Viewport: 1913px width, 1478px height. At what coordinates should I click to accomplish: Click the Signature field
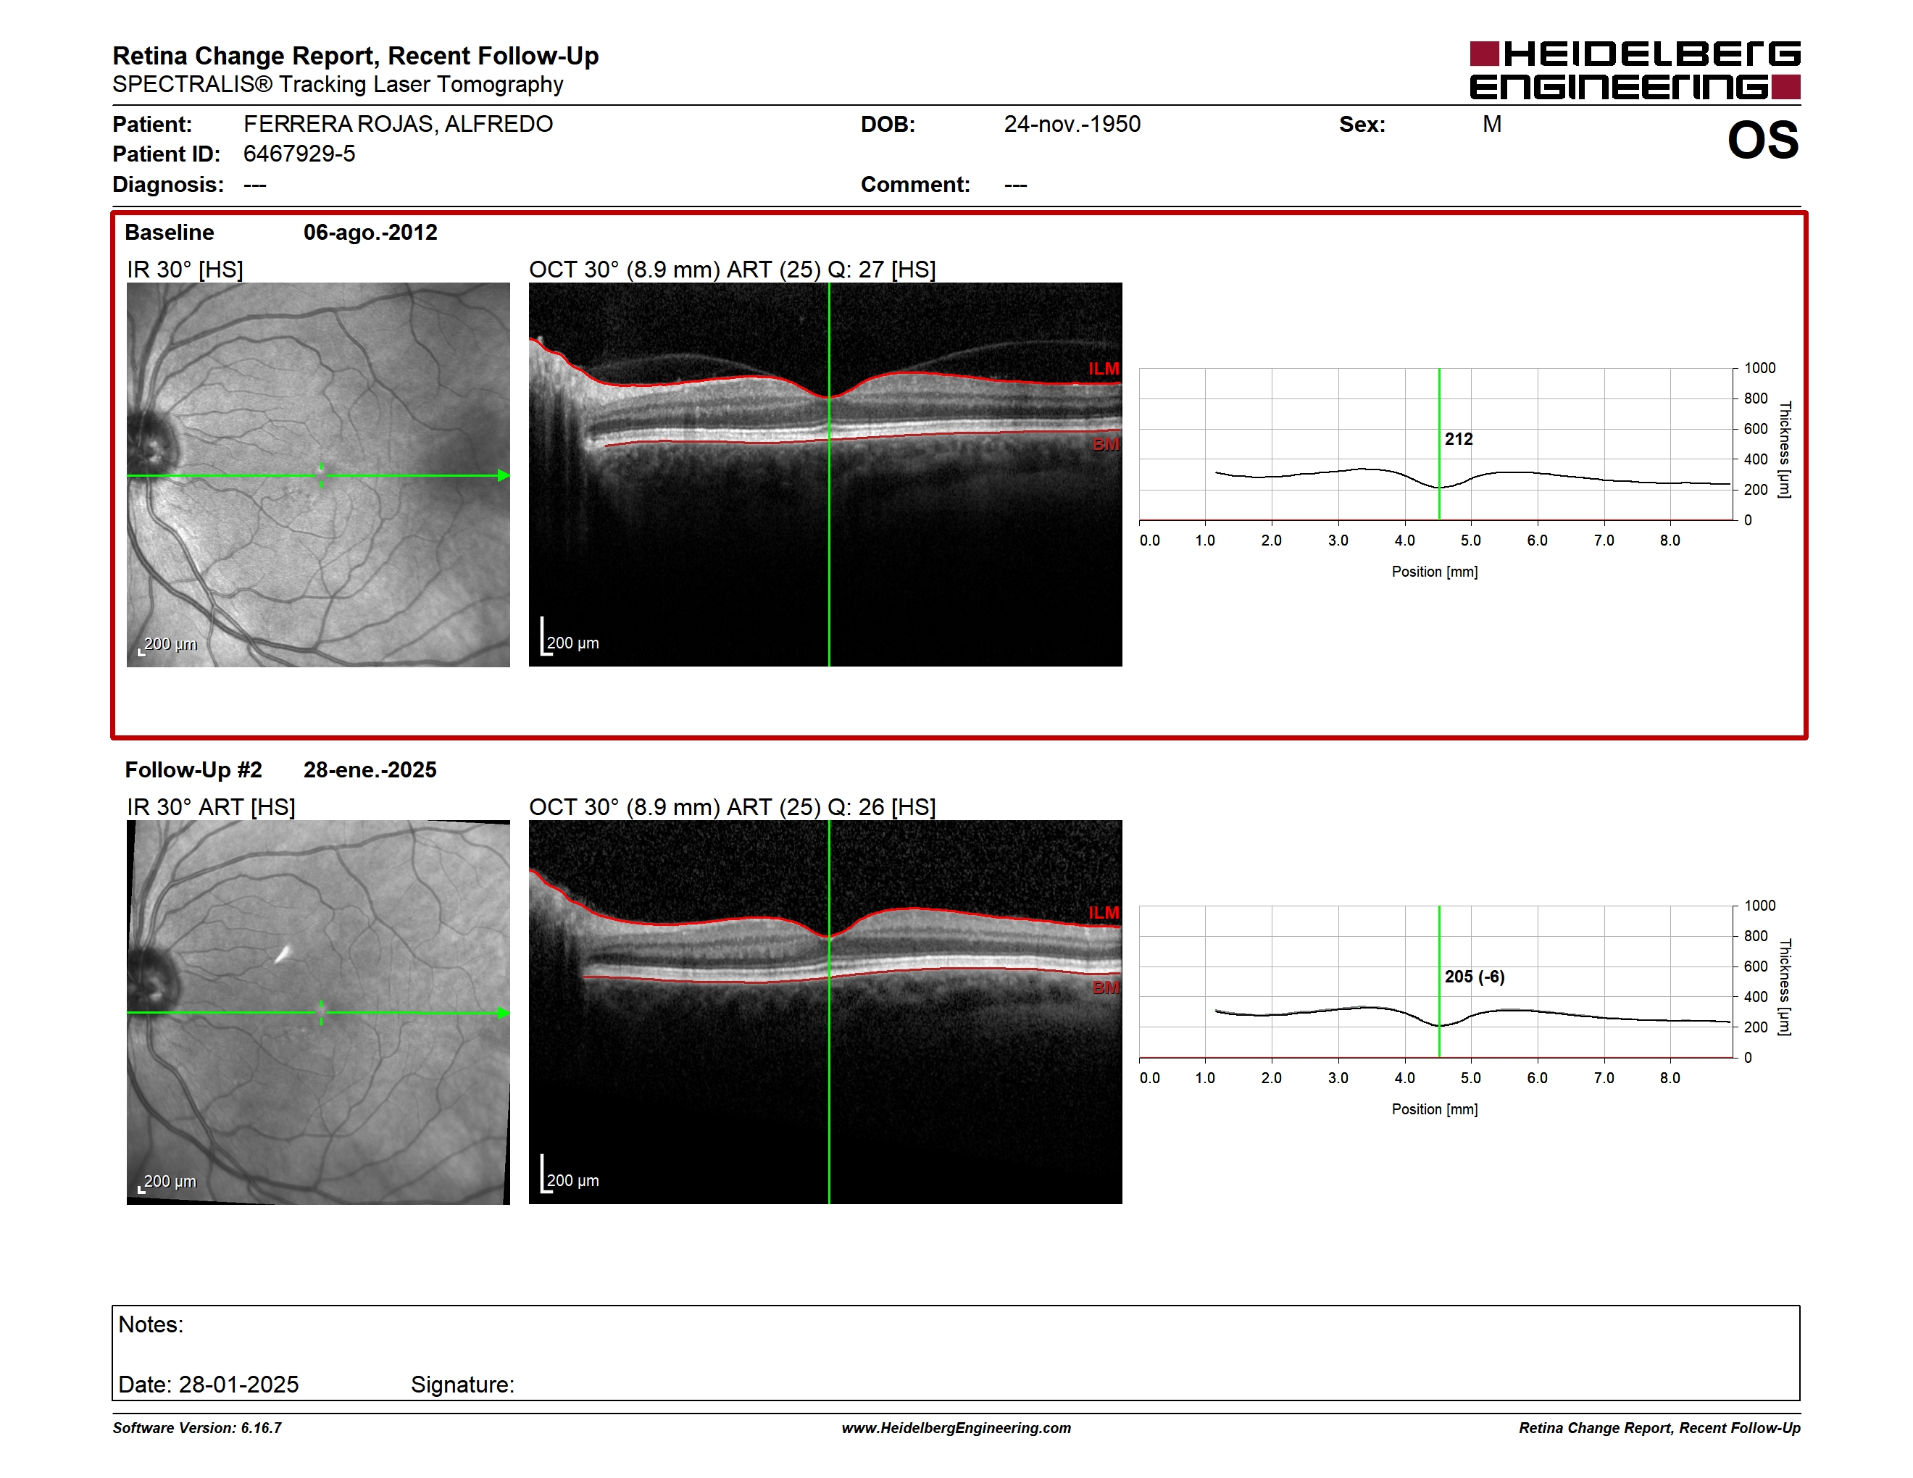tap(462, 1385)
